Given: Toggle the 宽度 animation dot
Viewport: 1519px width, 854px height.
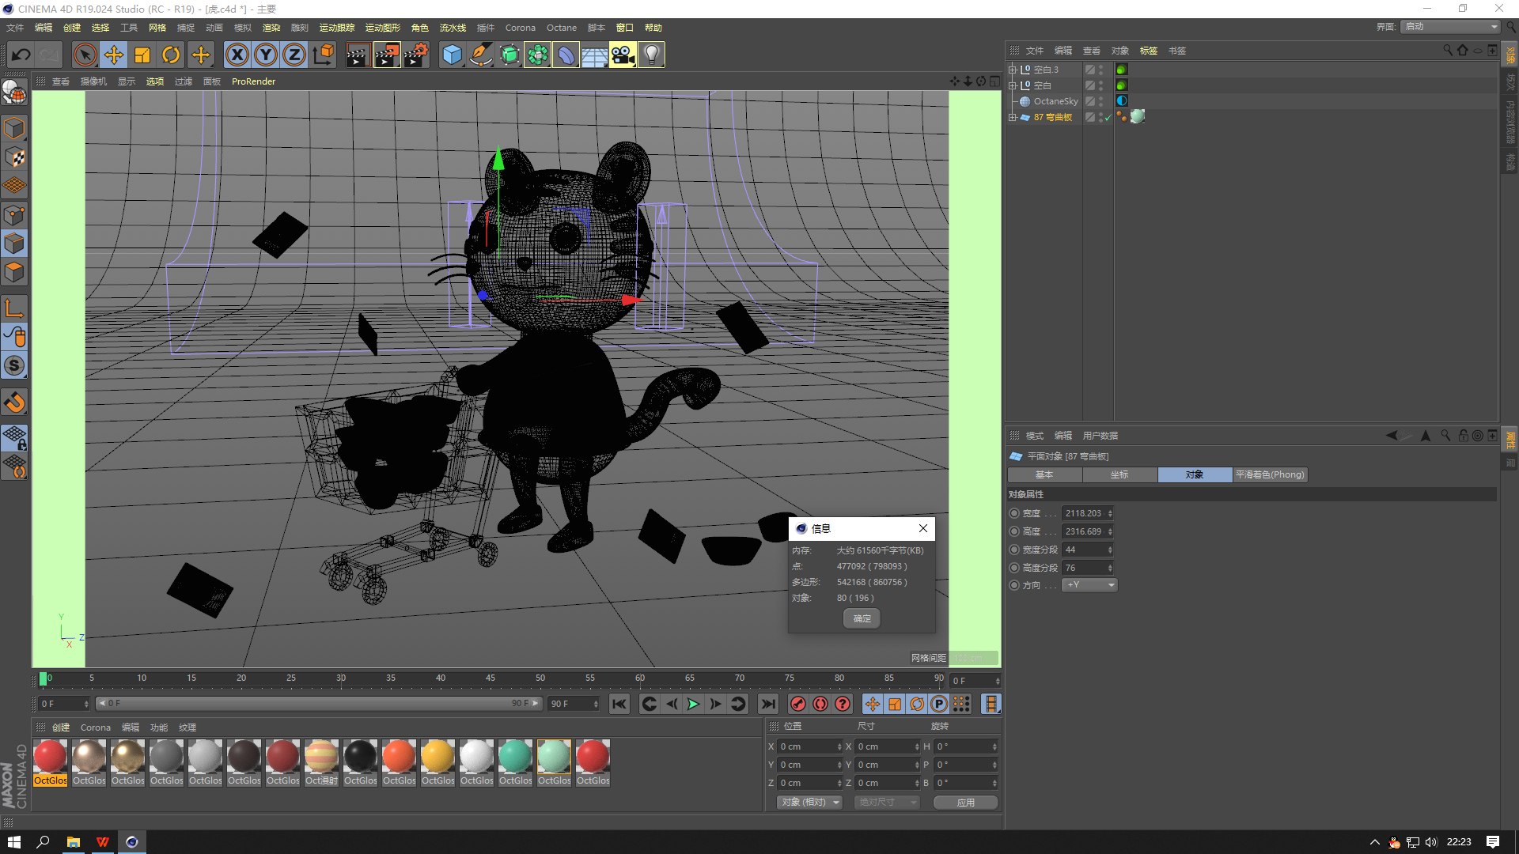Looking at the screenshot, I should pyautogui.click(x=1014, y=513).
